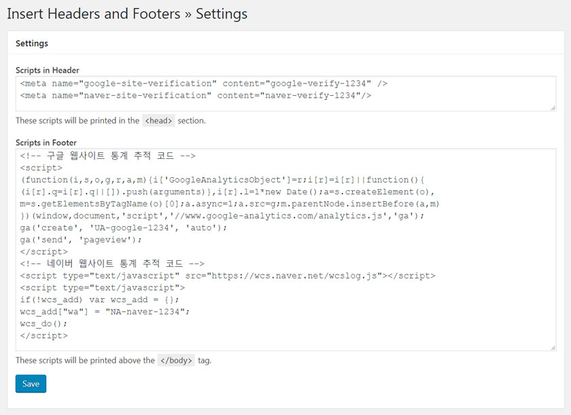Click the wcs_do(); line
Viewport: 571px width, 415px height.
point(44,324)
